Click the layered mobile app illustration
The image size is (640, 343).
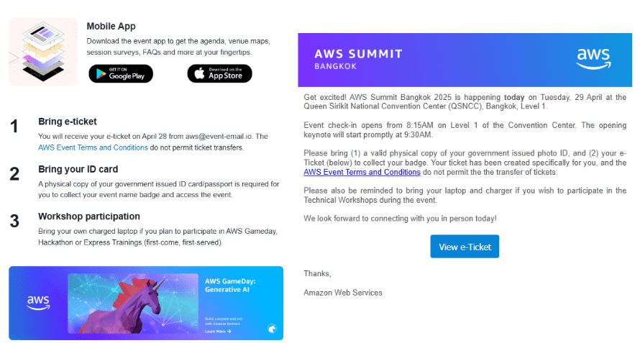(x=43, y=52)
